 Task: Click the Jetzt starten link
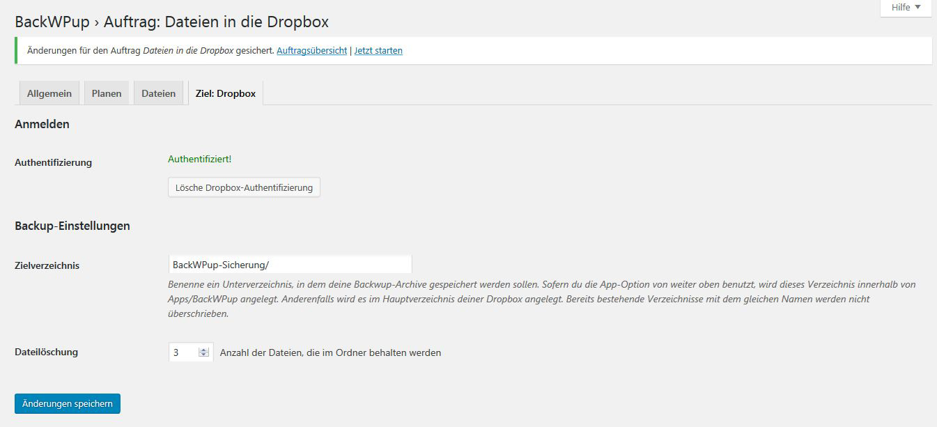378,51
